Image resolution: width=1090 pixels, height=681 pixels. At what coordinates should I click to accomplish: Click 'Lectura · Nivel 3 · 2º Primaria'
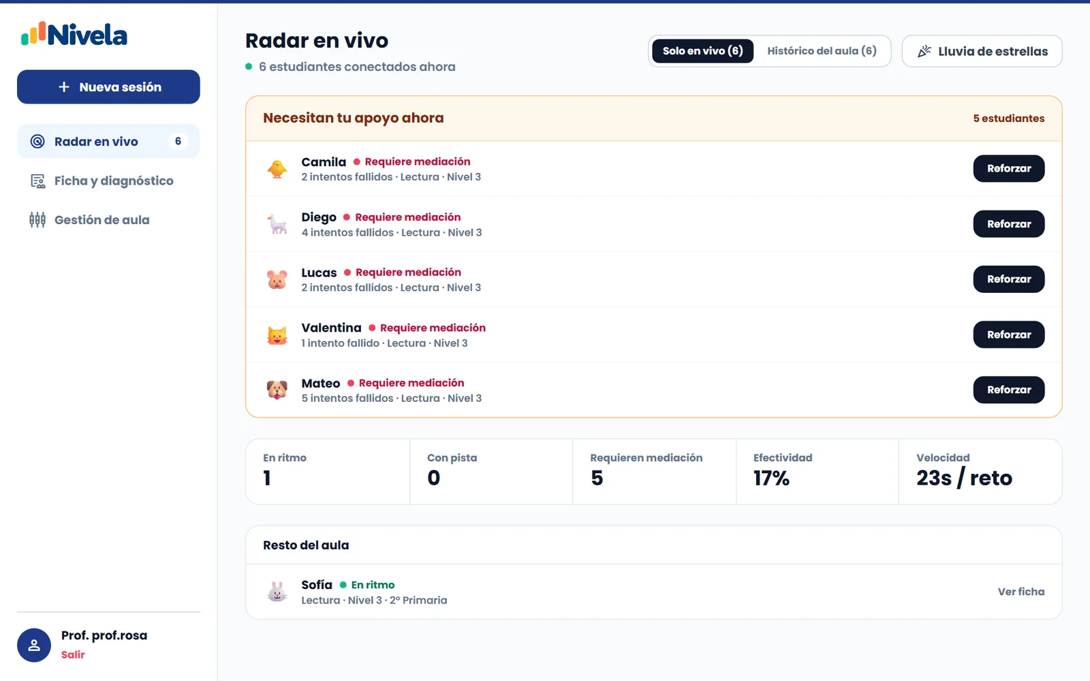coord(374,601)
